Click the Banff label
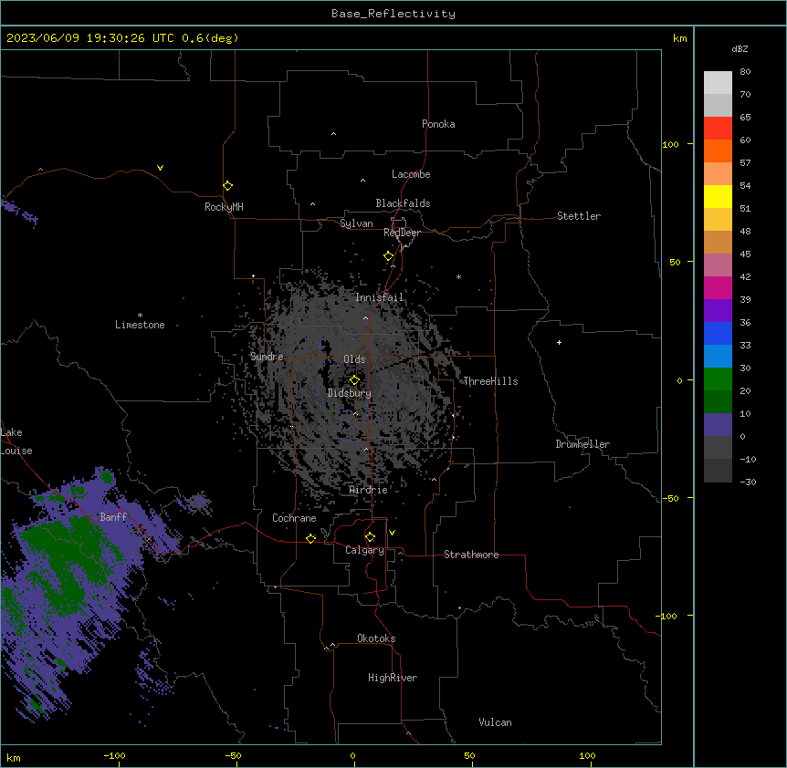This screenshot has height=768, width=787. coord(113,517)
